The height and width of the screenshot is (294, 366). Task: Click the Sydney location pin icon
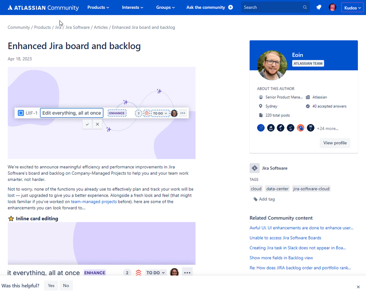click(260, 106)
